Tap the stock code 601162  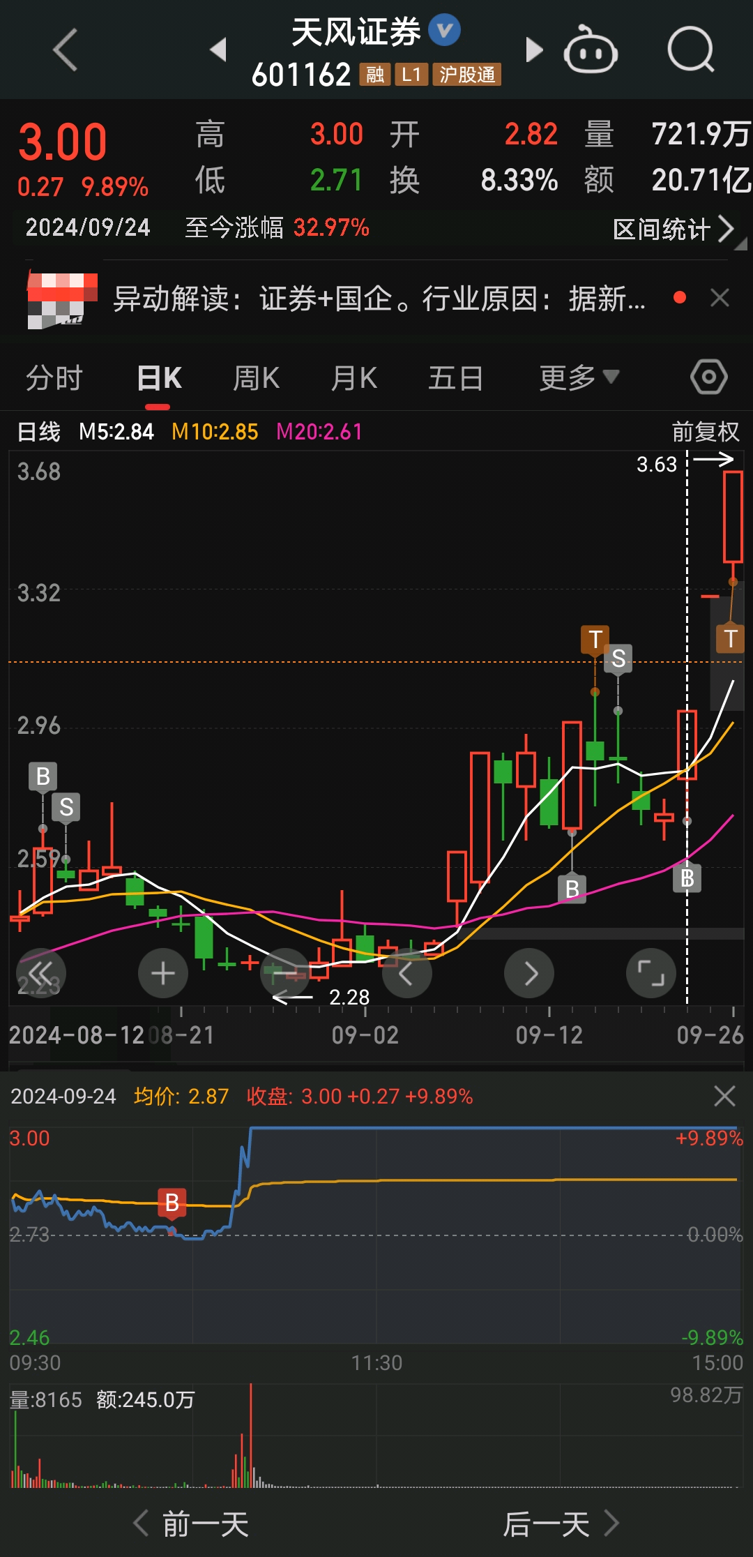[301, 75]
